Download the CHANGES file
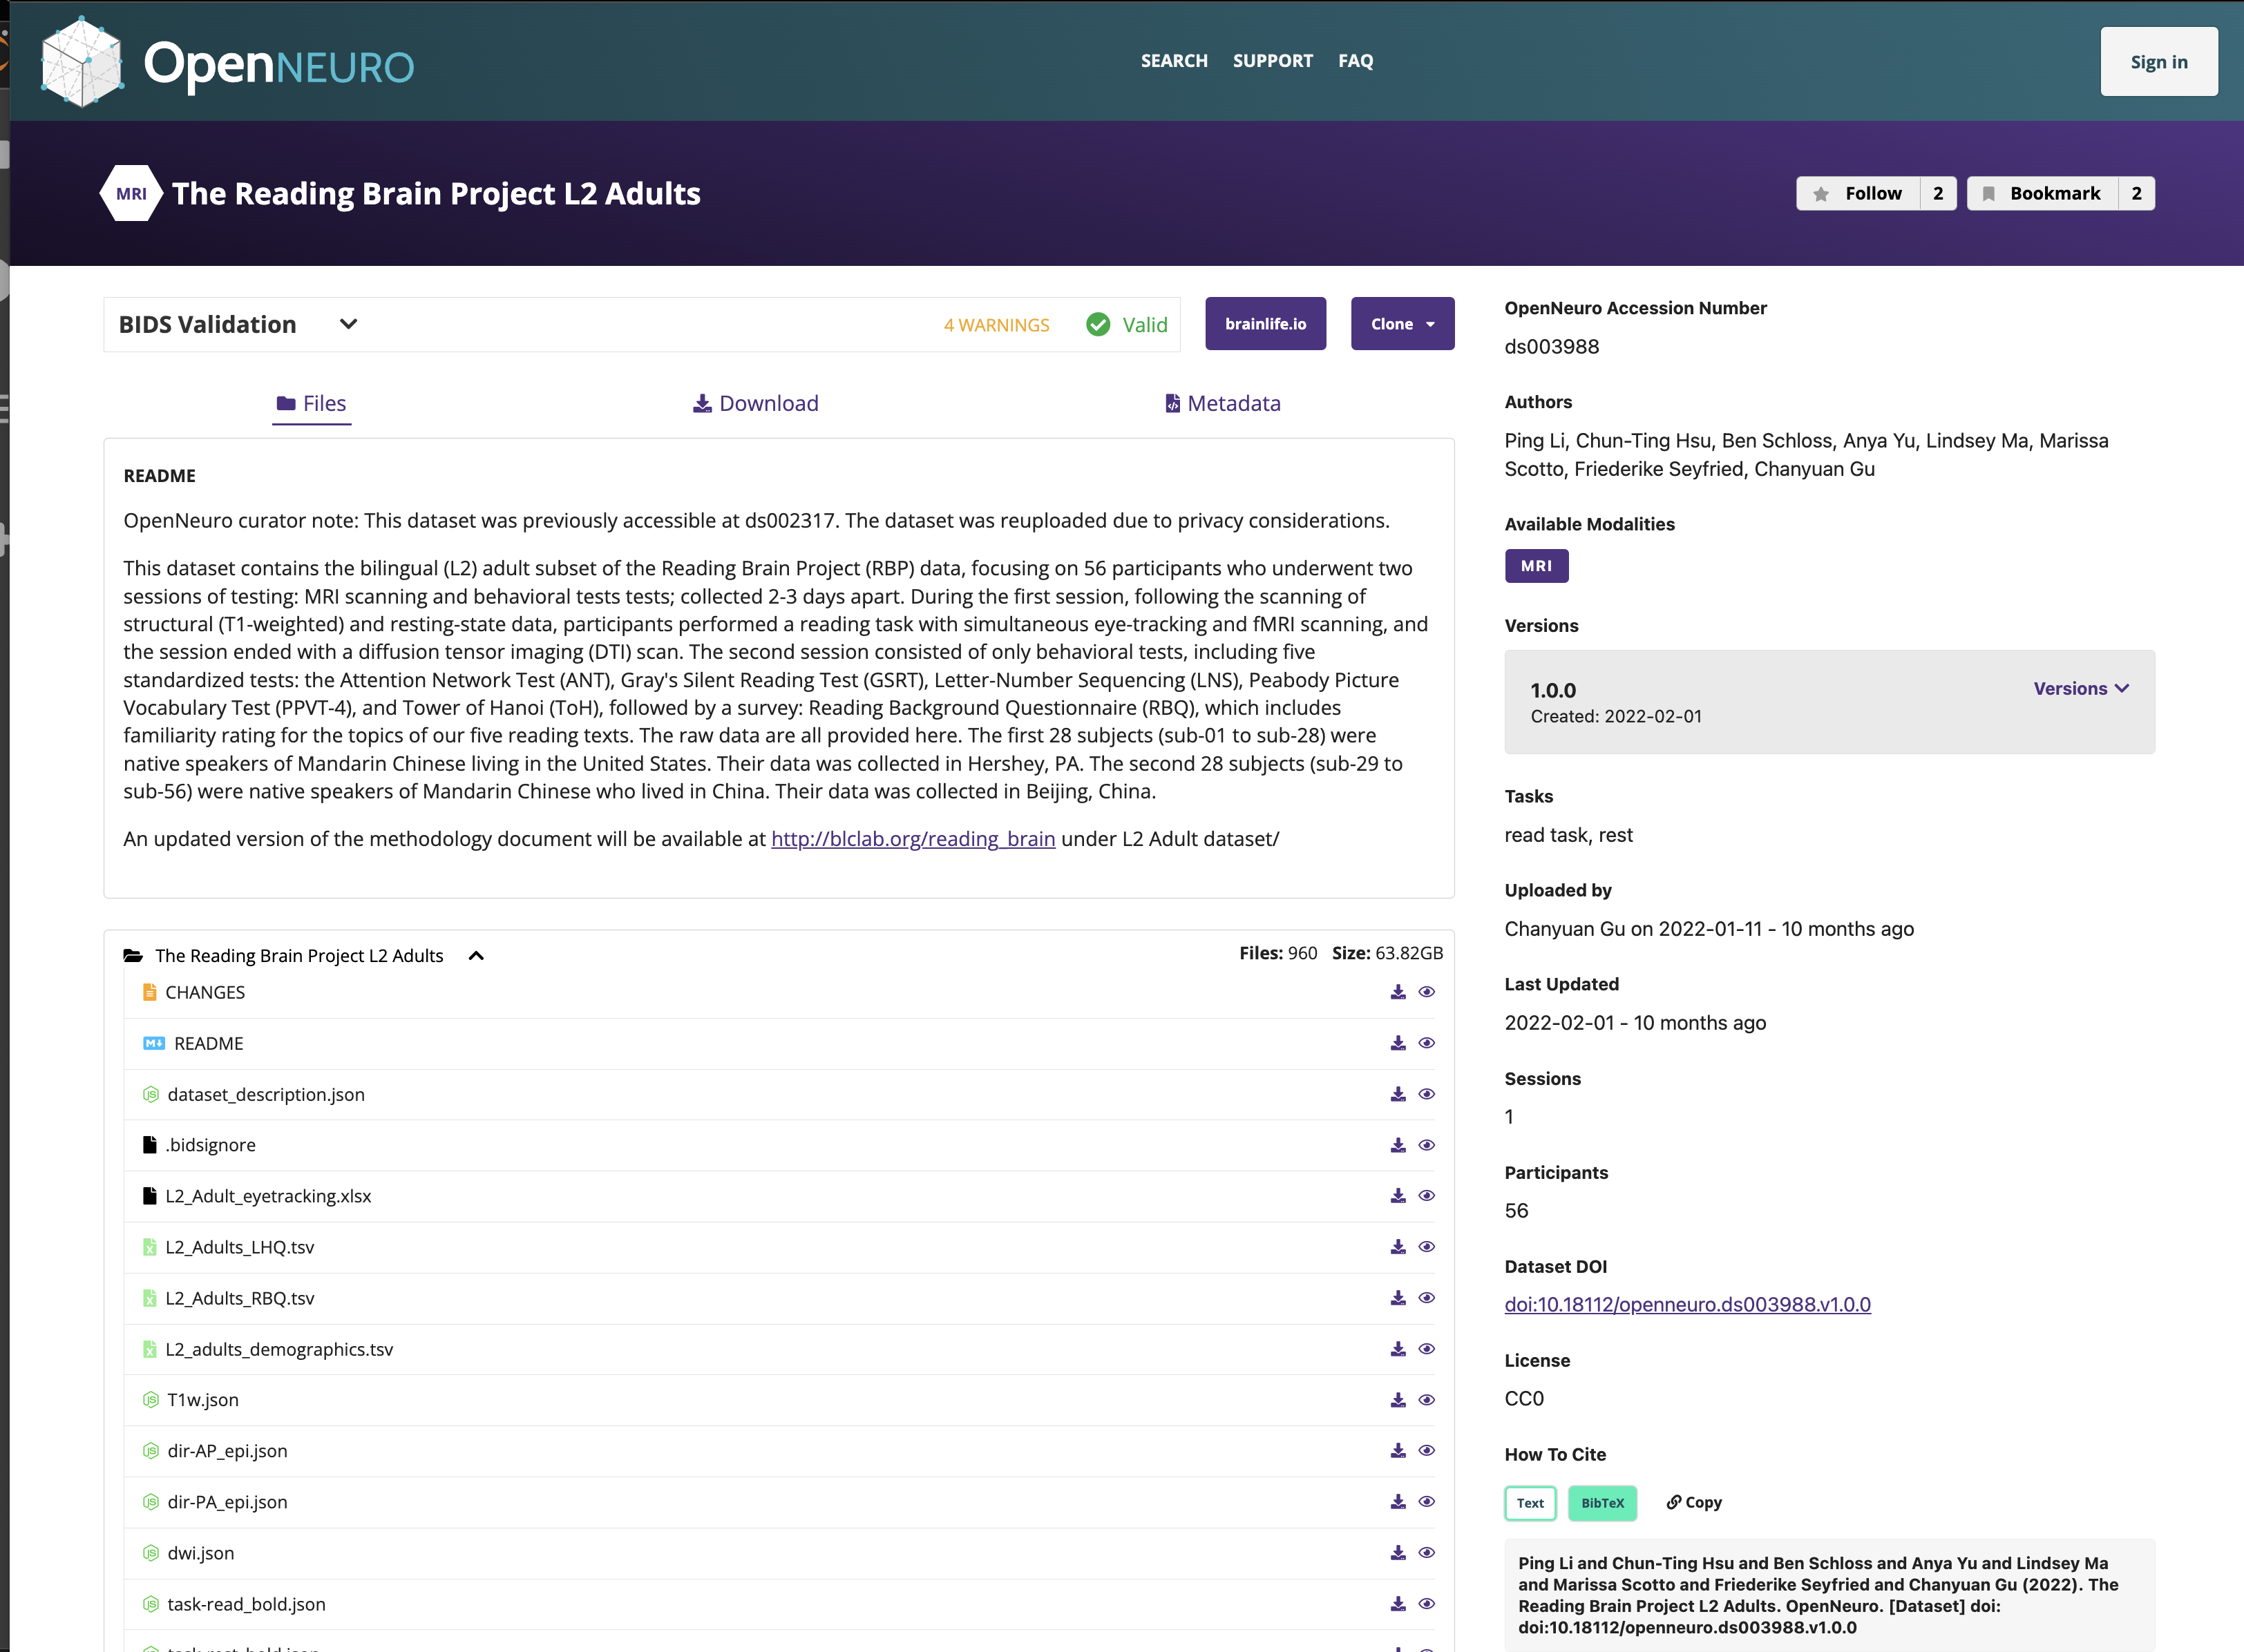2244x1652 pixels. point(1398,992)
